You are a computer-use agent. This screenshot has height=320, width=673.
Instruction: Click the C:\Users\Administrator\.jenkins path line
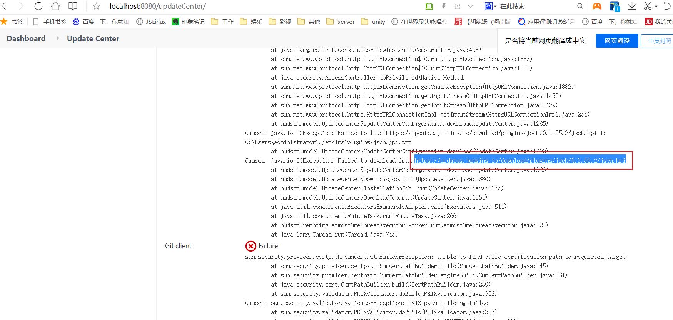pos(328,142)
